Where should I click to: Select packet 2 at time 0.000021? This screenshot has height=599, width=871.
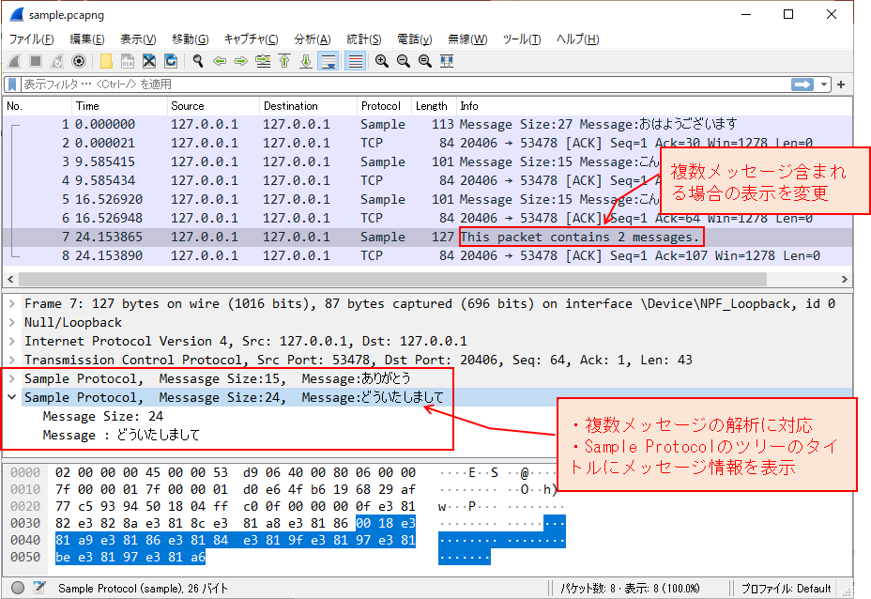point(428,144)
